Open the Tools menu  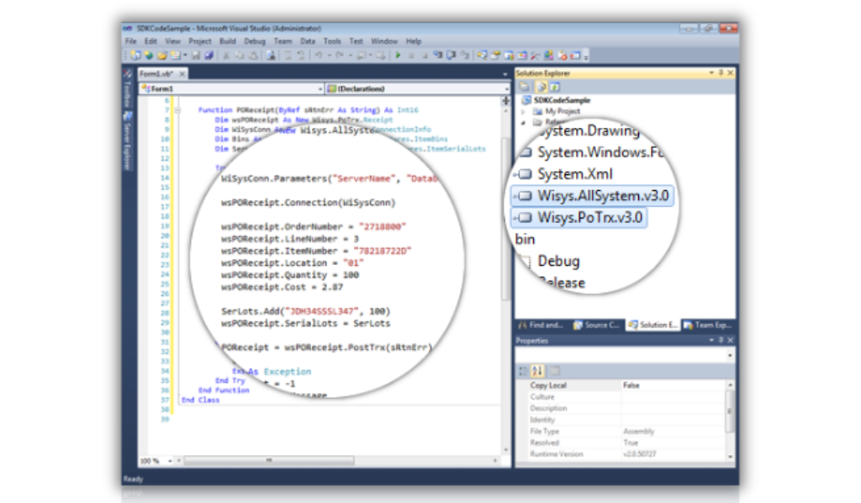pos(332,40)
